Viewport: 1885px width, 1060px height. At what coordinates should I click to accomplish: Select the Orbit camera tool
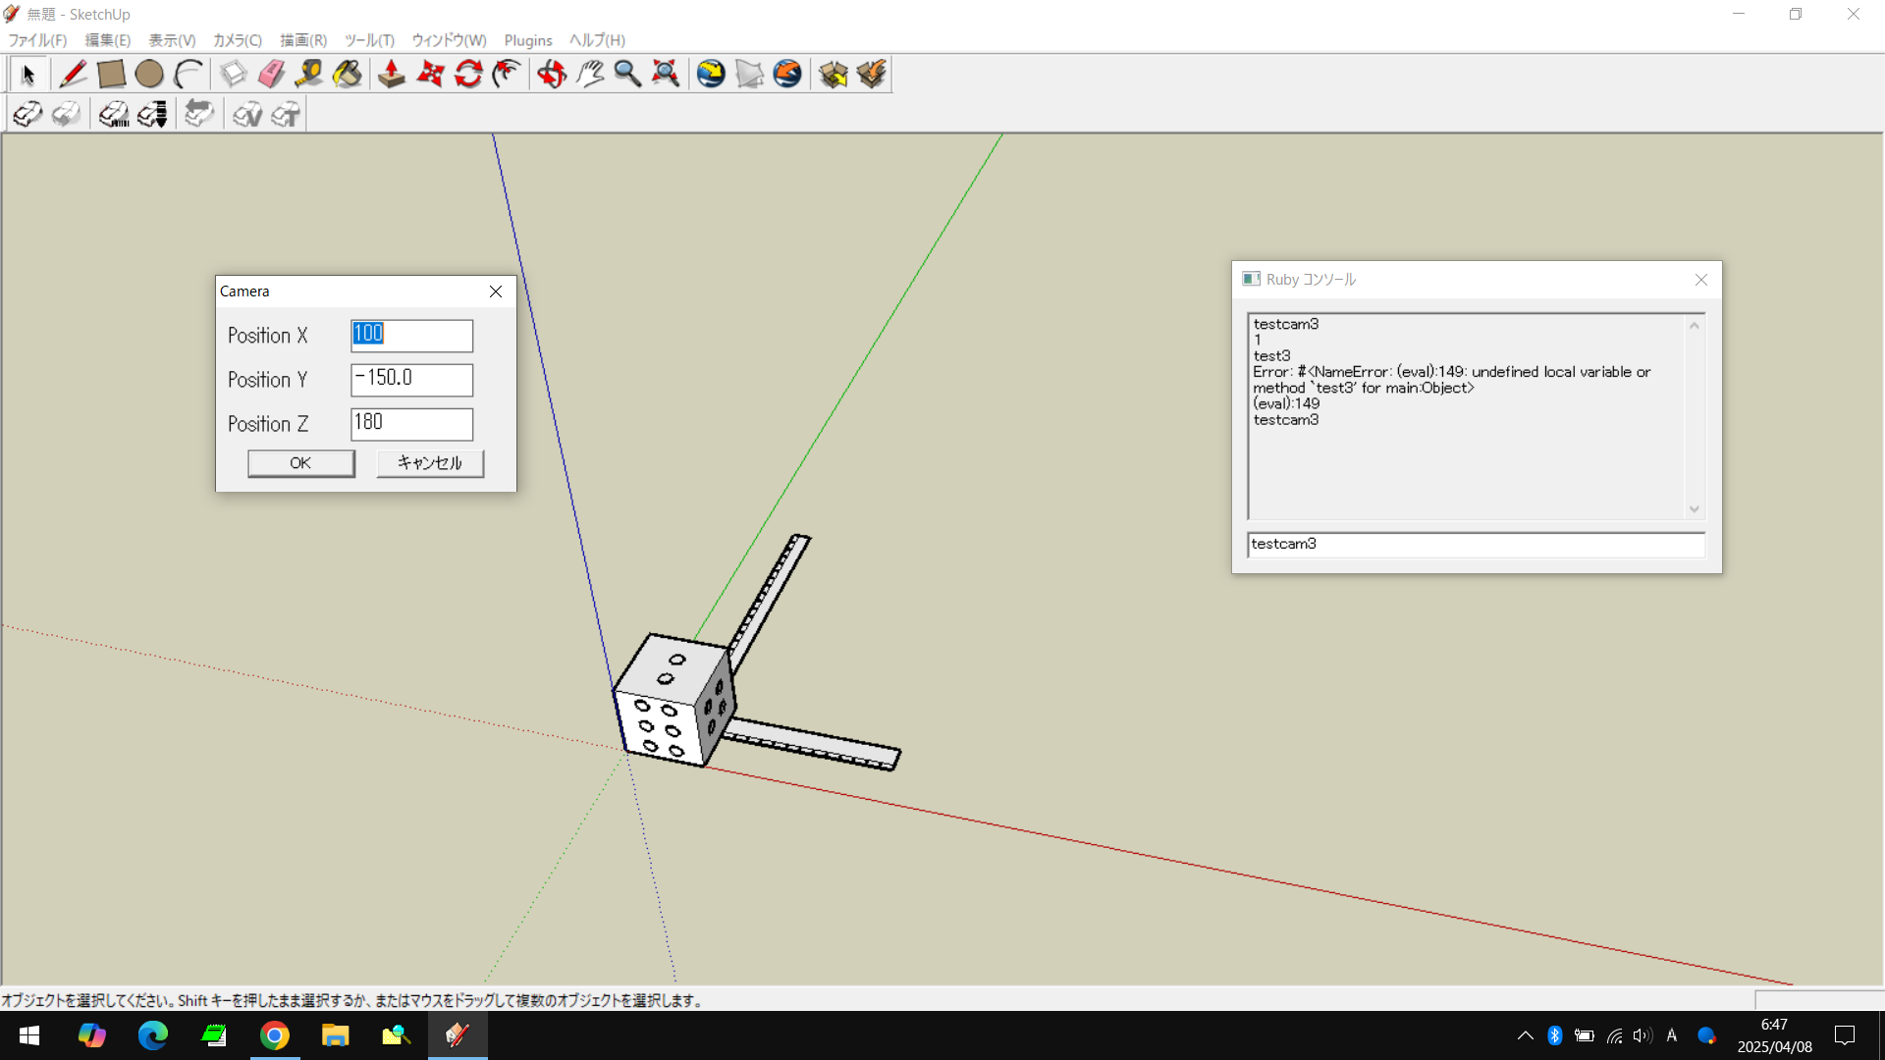tap(552, 74)
